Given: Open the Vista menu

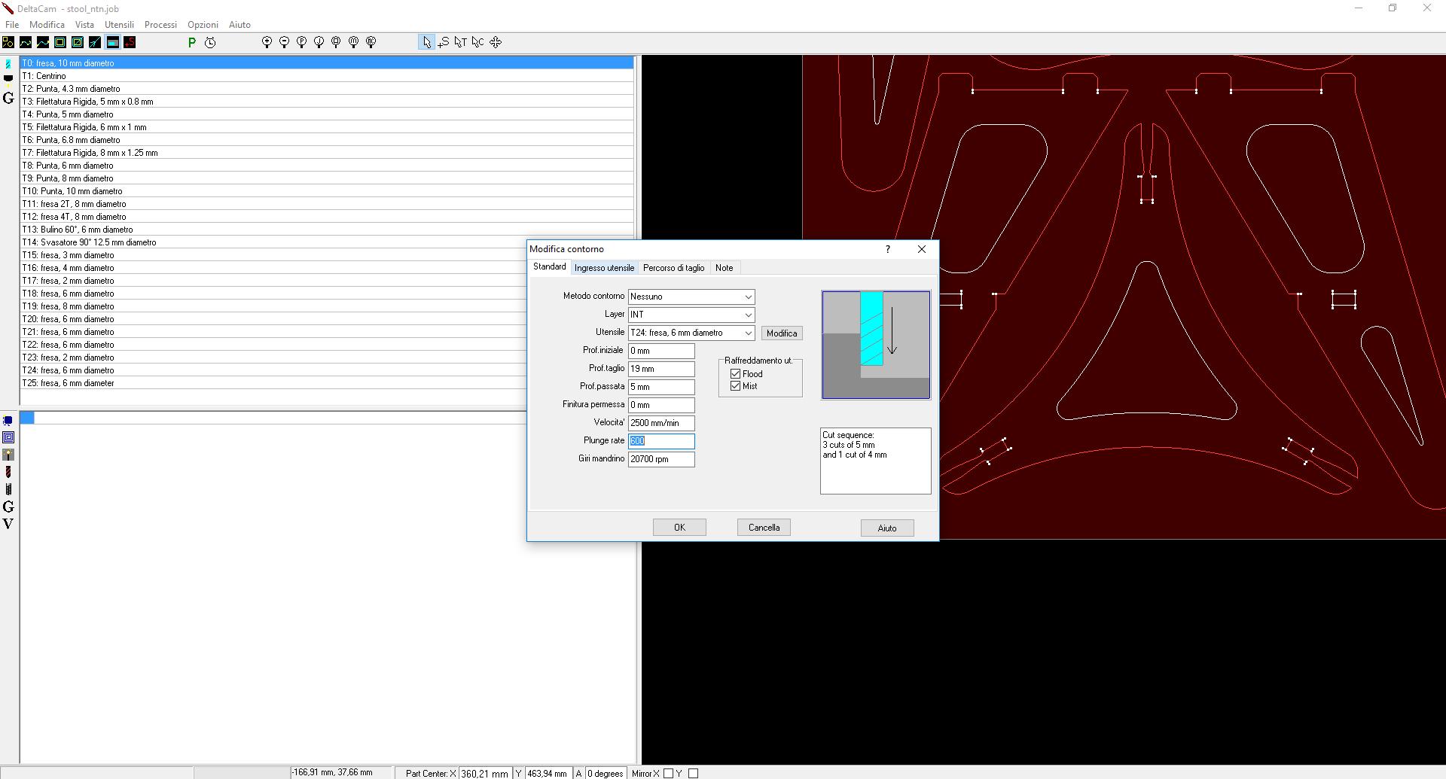Looking at the screenshot, I should tap(84, 25).
